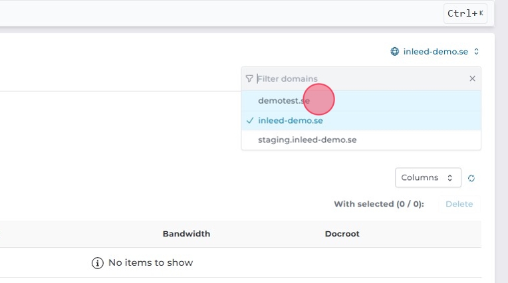
Task: Open the Columns dropdown
Action: pos(428,177)
